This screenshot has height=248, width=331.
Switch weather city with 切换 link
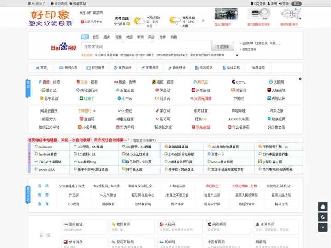click(x=126, y=18)
